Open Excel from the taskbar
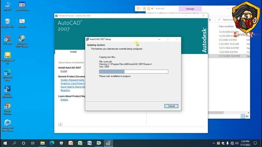Screen dimensions: 262x147 click(80, 143)
